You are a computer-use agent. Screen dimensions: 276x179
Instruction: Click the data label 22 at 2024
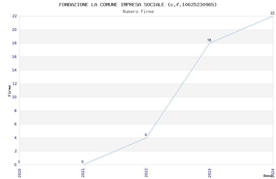272,13
